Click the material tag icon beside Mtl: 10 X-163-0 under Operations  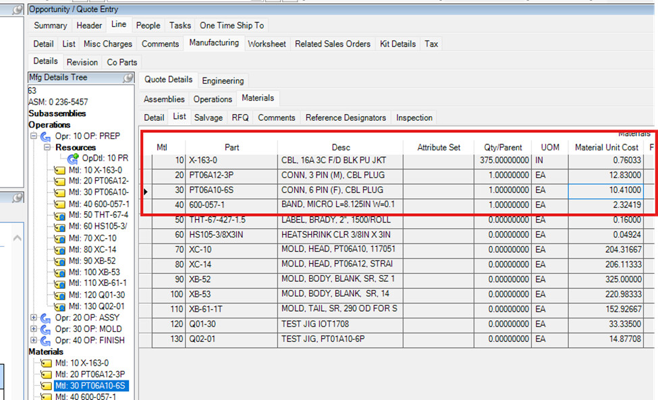(59, 170)
